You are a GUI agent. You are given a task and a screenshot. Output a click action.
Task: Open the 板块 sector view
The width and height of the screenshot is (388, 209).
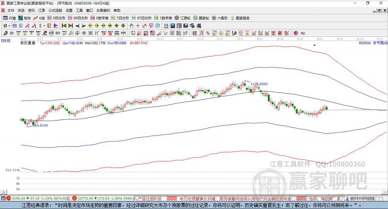click(24, 18)
